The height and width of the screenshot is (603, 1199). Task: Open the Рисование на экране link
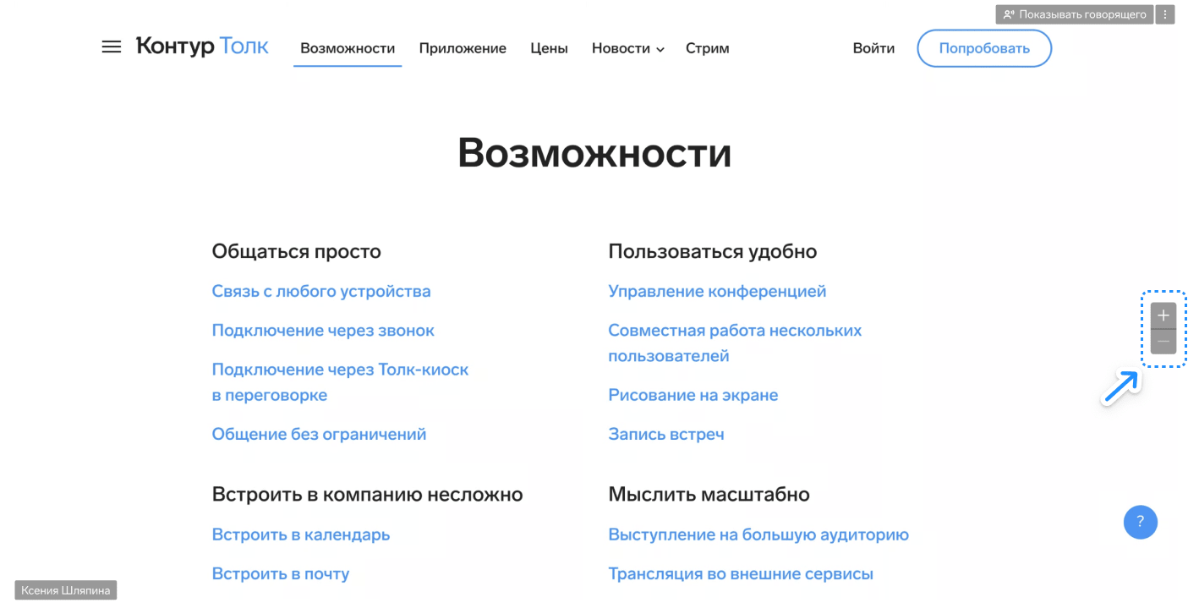click(x=693, y=396)
